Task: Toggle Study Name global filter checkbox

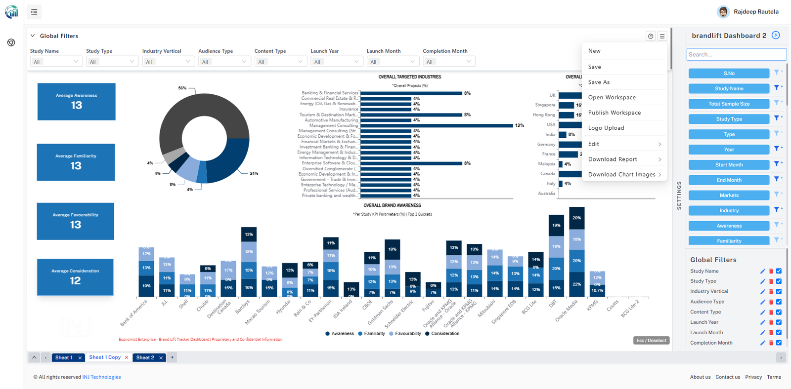Action: 779,271
